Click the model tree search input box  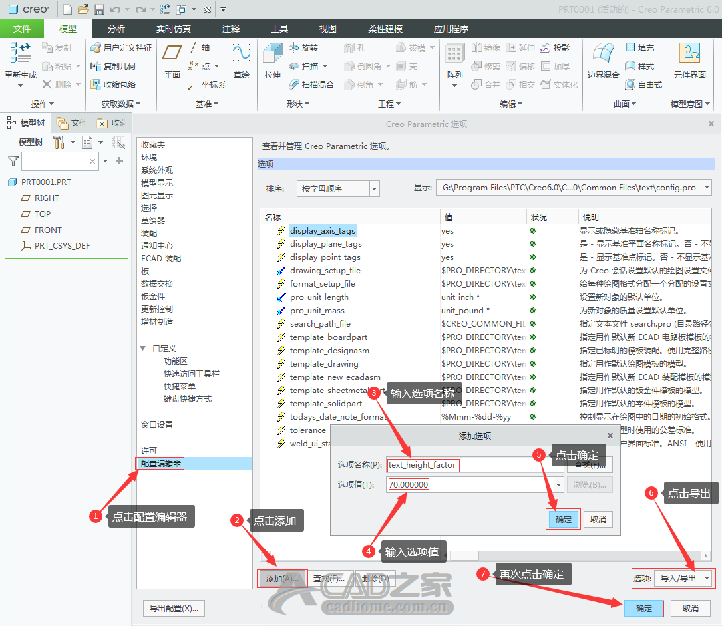coord(60,161)
